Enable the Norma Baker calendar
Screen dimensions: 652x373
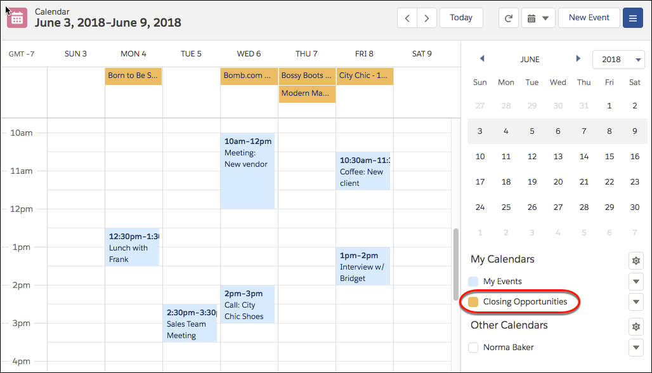point(473,347)
